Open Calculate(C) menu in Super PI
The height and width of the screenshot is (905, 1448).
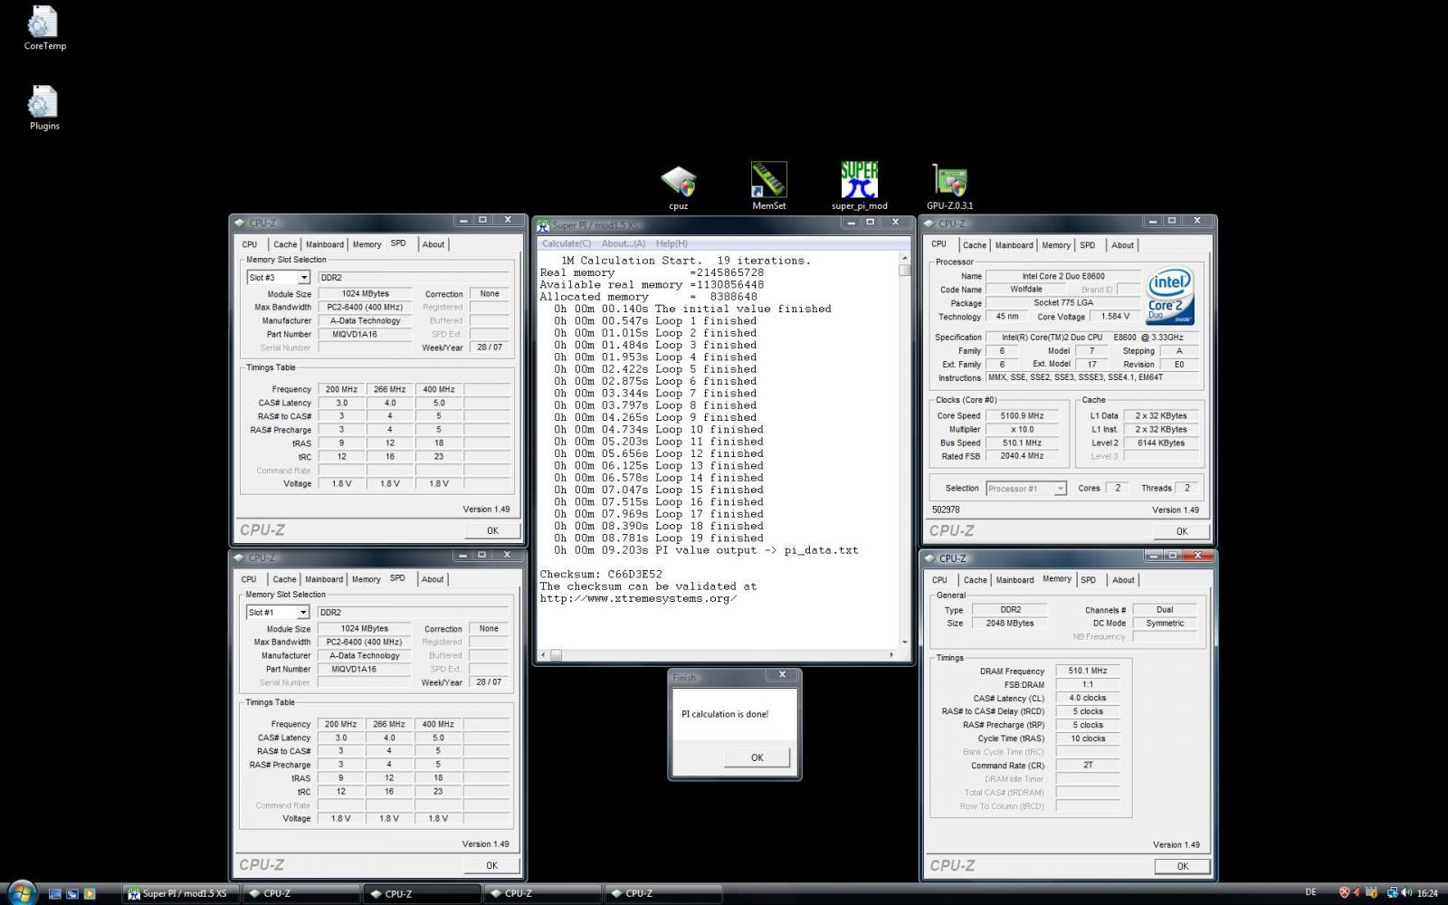[566, 243]
